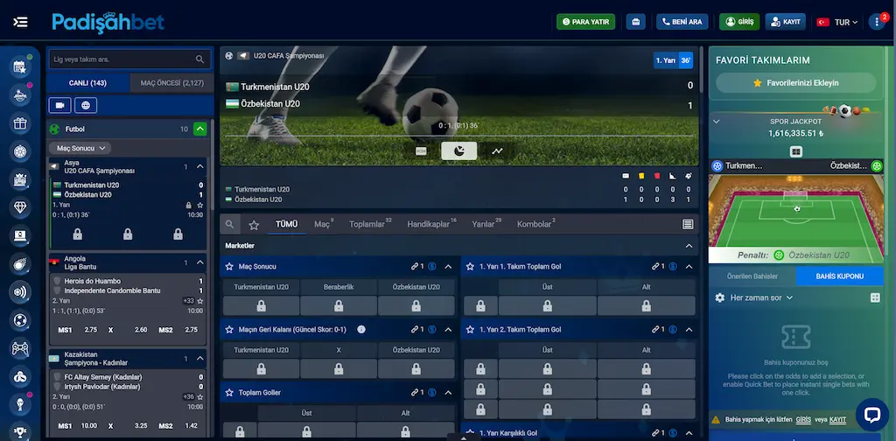This screenshot has width=896, height=441.
Task: Star the Maç Sonucu market
Action: 229,266
